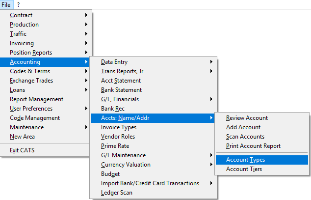
Task: Click the arrow beside Currency Valuation
Action: pyautogui.click(x=211, y=165)
